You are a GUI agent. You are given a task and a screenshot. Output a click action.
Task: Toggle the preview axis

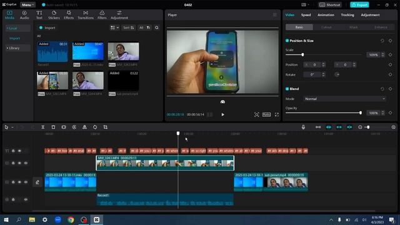click(x=349, y=127)
